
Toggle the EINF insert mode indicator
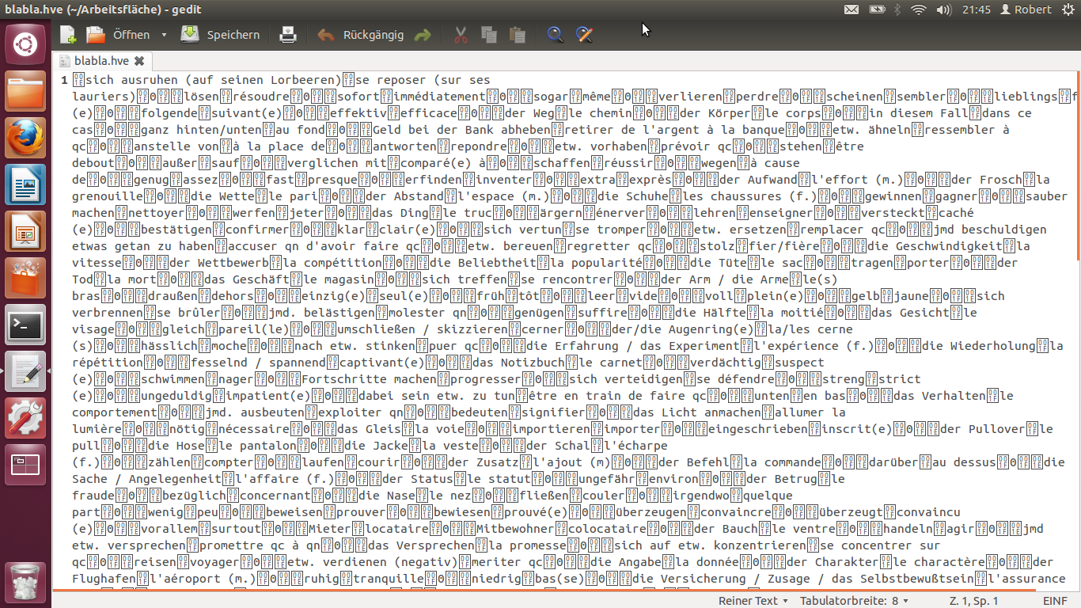click(x=1055, y=601)
